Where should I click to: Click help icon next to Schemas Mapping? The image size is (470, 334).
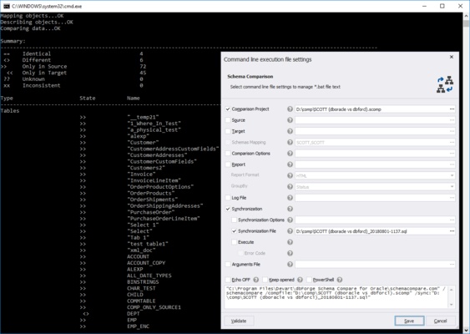coord(290,142)
